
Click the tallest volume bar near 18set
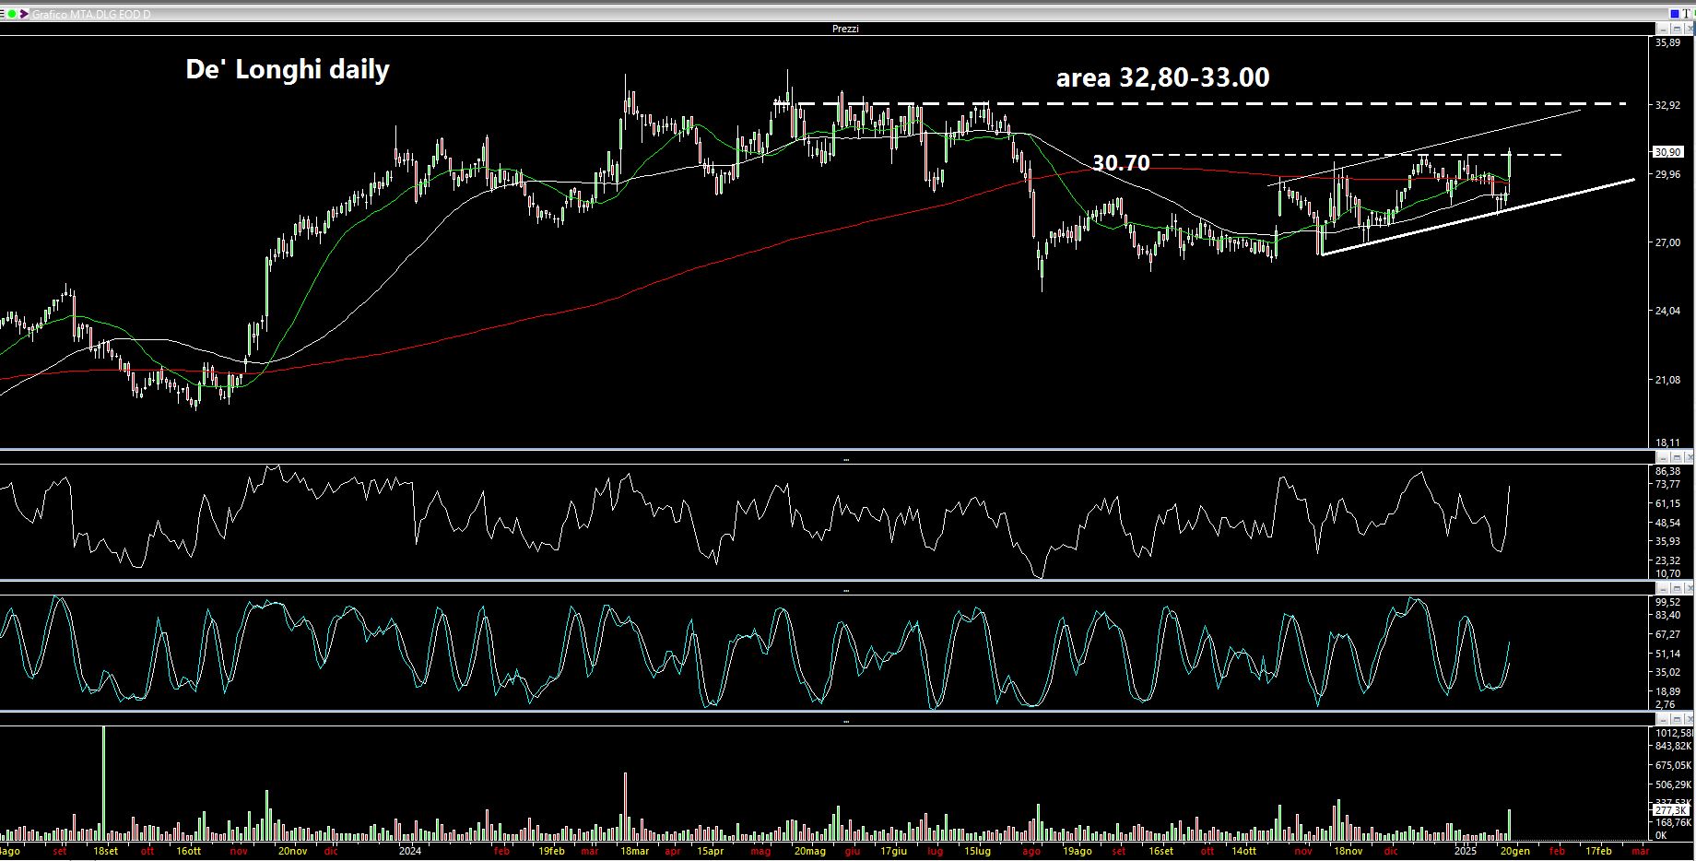coord(103,783)
